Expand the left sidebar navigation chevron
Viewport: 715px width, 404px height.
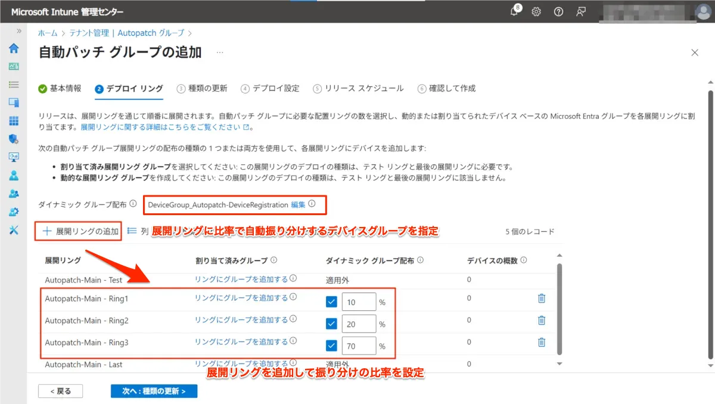coord(19,31)
